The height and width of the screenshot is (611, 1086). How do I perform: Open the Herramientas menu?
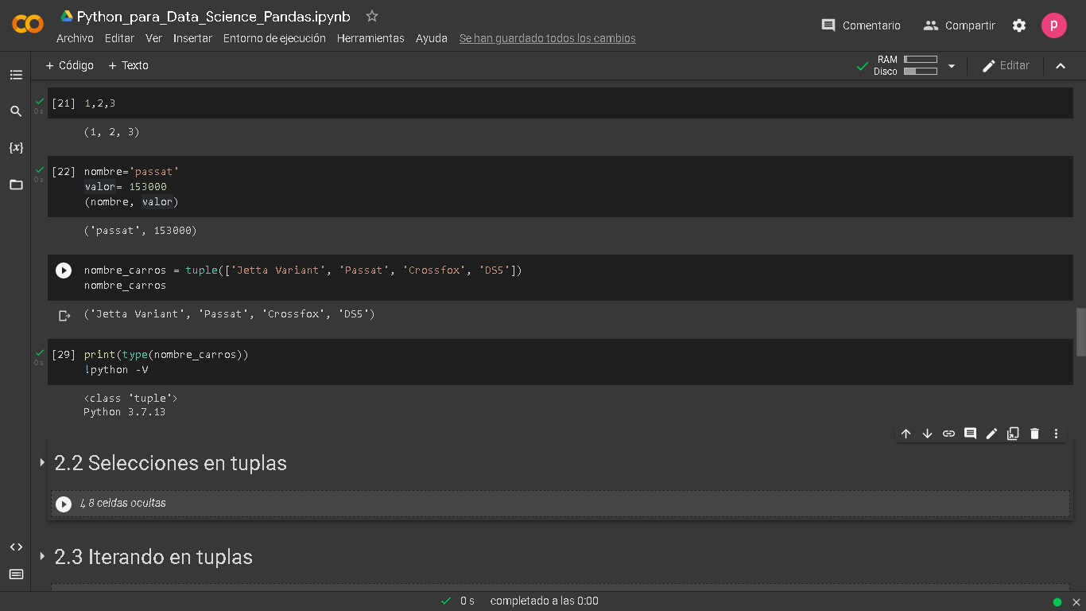(x=370, y=38)
